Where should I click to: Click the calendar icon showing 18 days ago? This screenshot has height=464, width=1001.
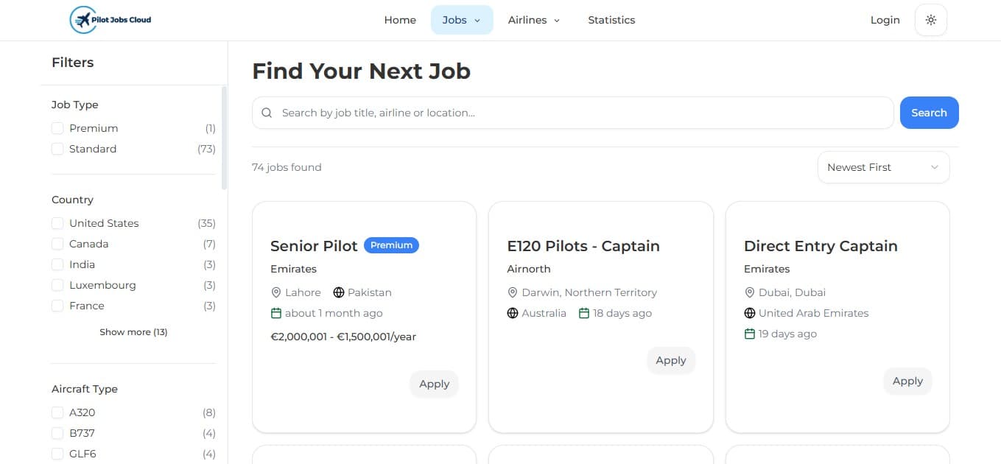tap(583, 313)
